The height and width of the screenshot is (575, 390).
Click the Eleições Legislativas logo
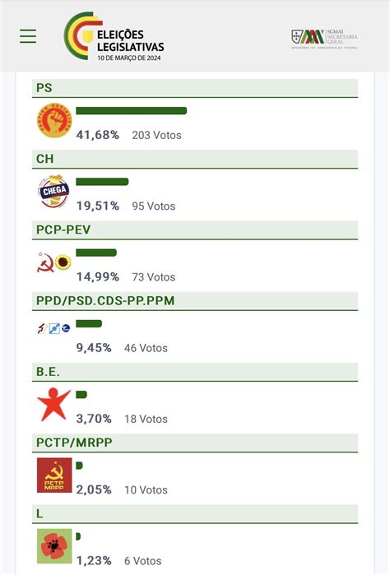pos(114,36)
